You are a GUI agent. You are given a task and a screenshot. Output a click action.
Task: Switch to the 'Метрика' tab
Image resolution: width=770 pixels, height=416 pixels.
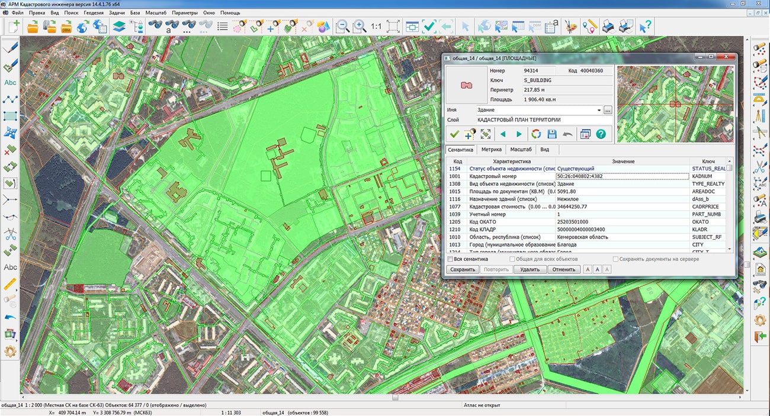tap(492, 150)
